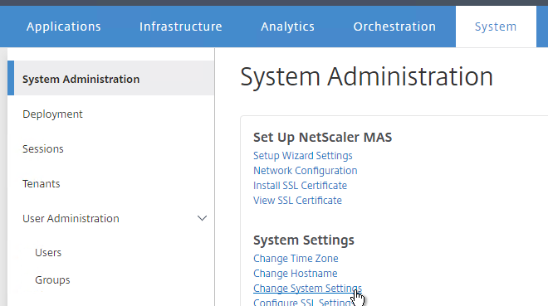The image size is (548, 306).
Task: Select the System tab
Action: [x=496, y=27]
